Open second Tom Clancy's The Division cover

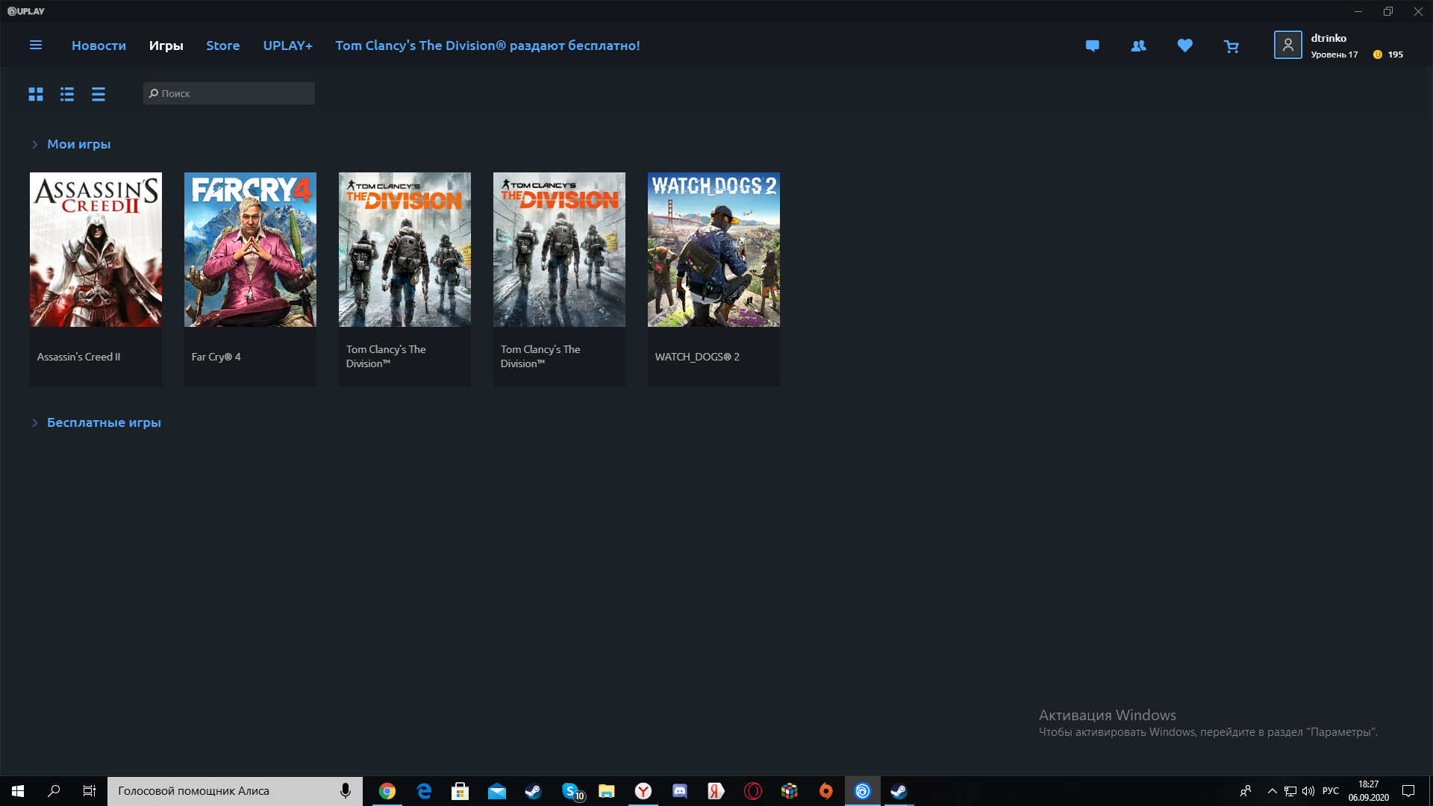(x=559, y=249)
